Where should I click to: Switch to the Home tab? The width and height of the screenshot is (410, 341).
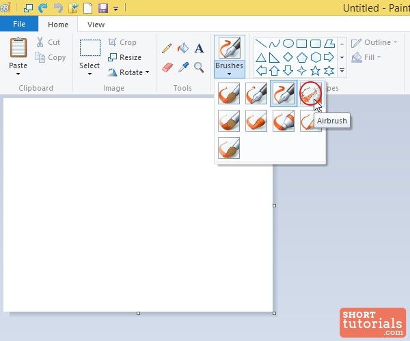[x=58, y=25]
